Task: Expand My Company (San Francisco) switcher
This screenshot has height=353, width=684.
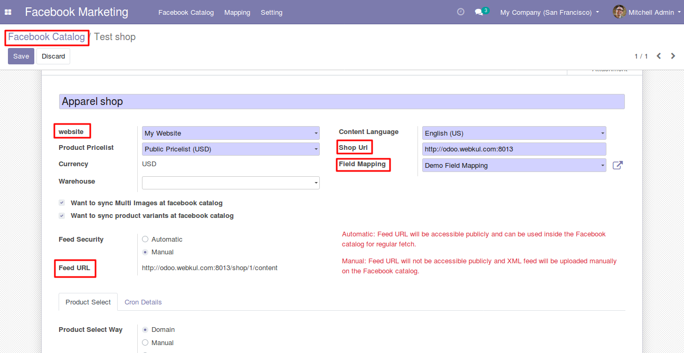Action: pos(549,12)
